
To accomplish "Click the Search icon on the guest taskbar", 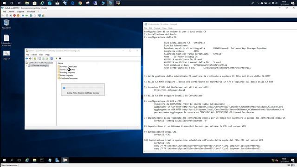I will (x=12, y=160).
